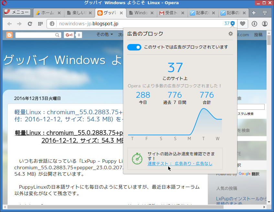Click the vertical scrollbar down arrow
The width and height of the screenshot is (274, 212).
tap(269, 202)
